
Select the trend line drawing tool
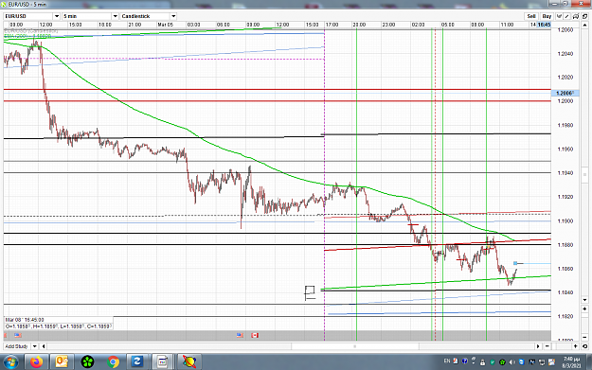[x=566, y=16]
